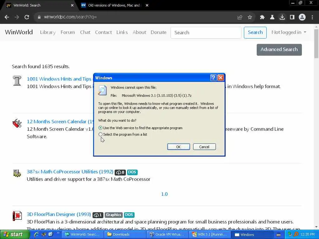Switch to Old versions of Windows tab
This screenshot has height=239, width=319.
point(114,5)
